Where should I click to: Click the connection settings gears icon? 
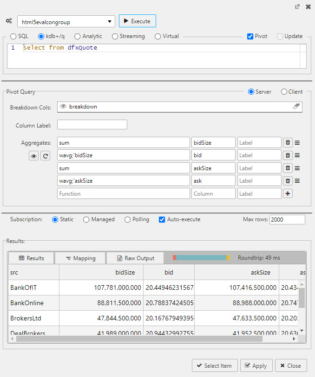9,21
